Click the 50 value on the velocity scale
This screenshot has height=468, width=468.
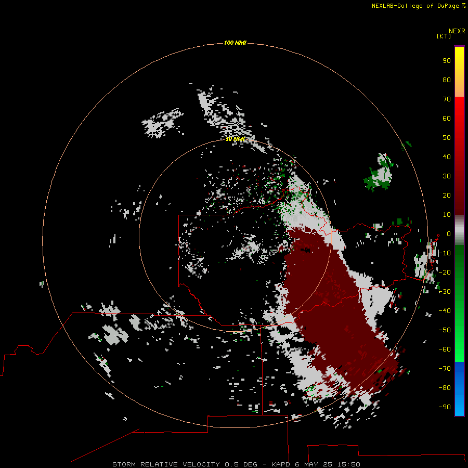(447, 138)
